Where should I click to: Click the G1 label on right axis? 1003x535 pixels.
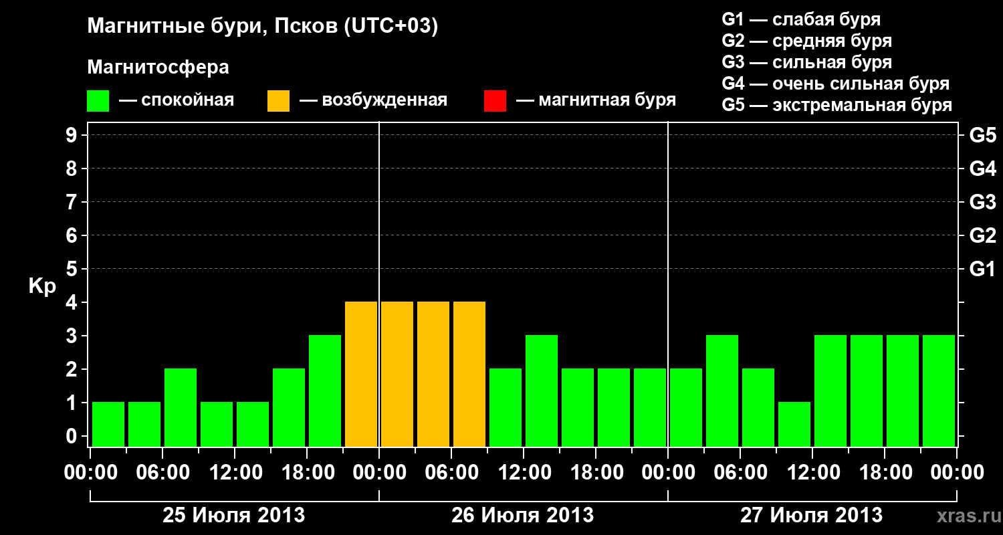coord(982,269)
